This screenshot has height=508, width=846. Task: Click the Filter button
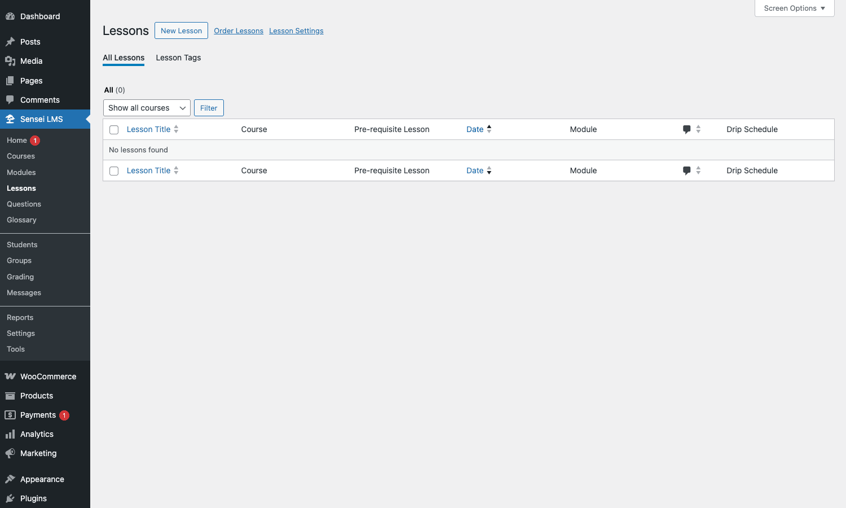click(209, 108)
